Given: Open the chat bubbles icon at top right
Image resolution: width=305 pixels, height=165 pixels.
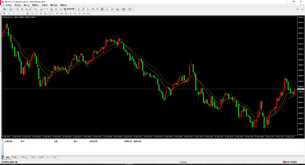Looking at the screenshot, I should tap(302, 9).
